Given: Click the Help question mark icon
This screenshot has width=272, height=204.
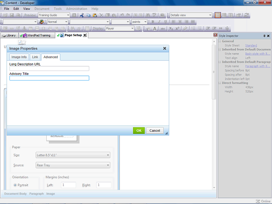Looking at the screenshot, I should tap(162, 15).
